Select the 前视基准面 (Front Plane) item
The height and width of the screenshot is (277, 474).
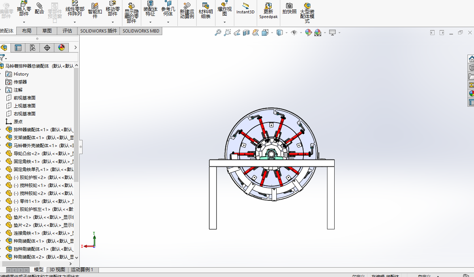pos(25,98)
